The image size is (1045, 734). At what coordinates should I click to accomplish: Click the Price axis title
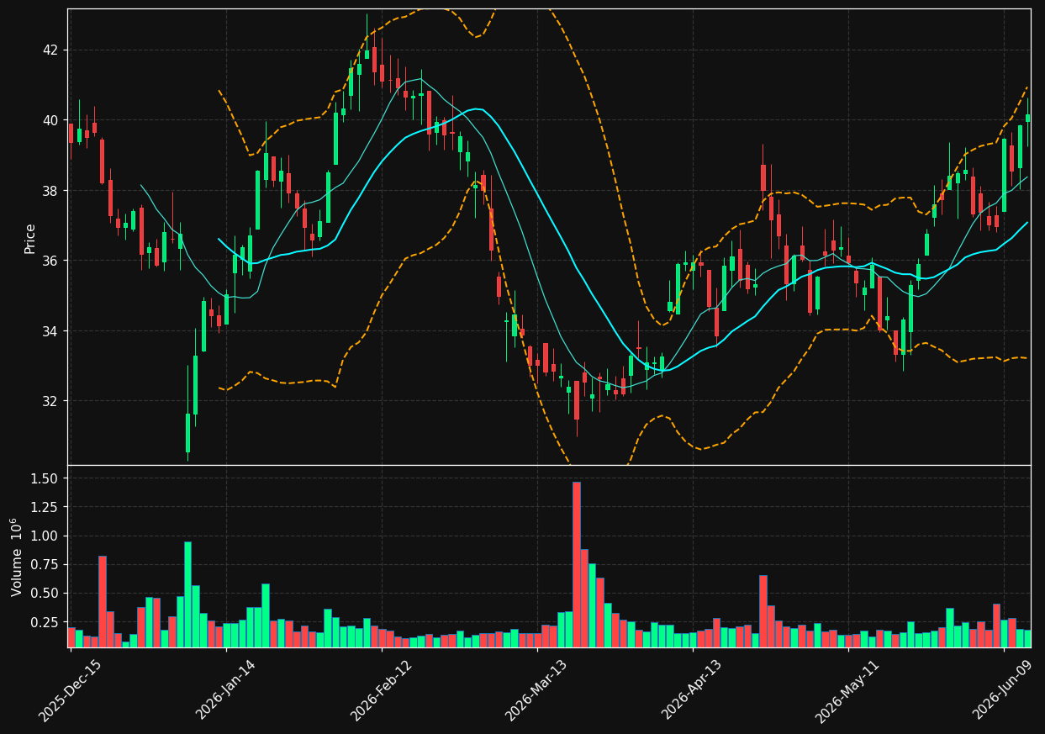(30, 238)
